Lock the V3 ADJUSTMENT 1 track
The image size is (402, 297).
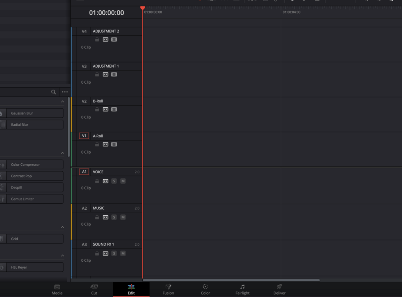97,74
